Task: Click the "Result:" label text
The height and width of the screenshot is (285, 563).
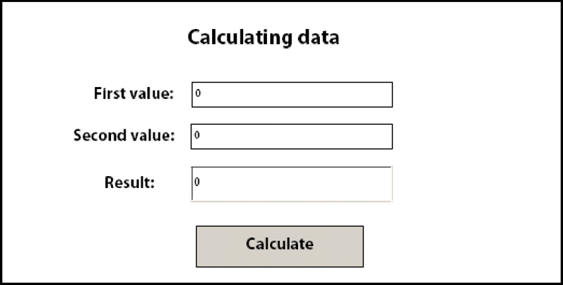Action: pos(130,182)
